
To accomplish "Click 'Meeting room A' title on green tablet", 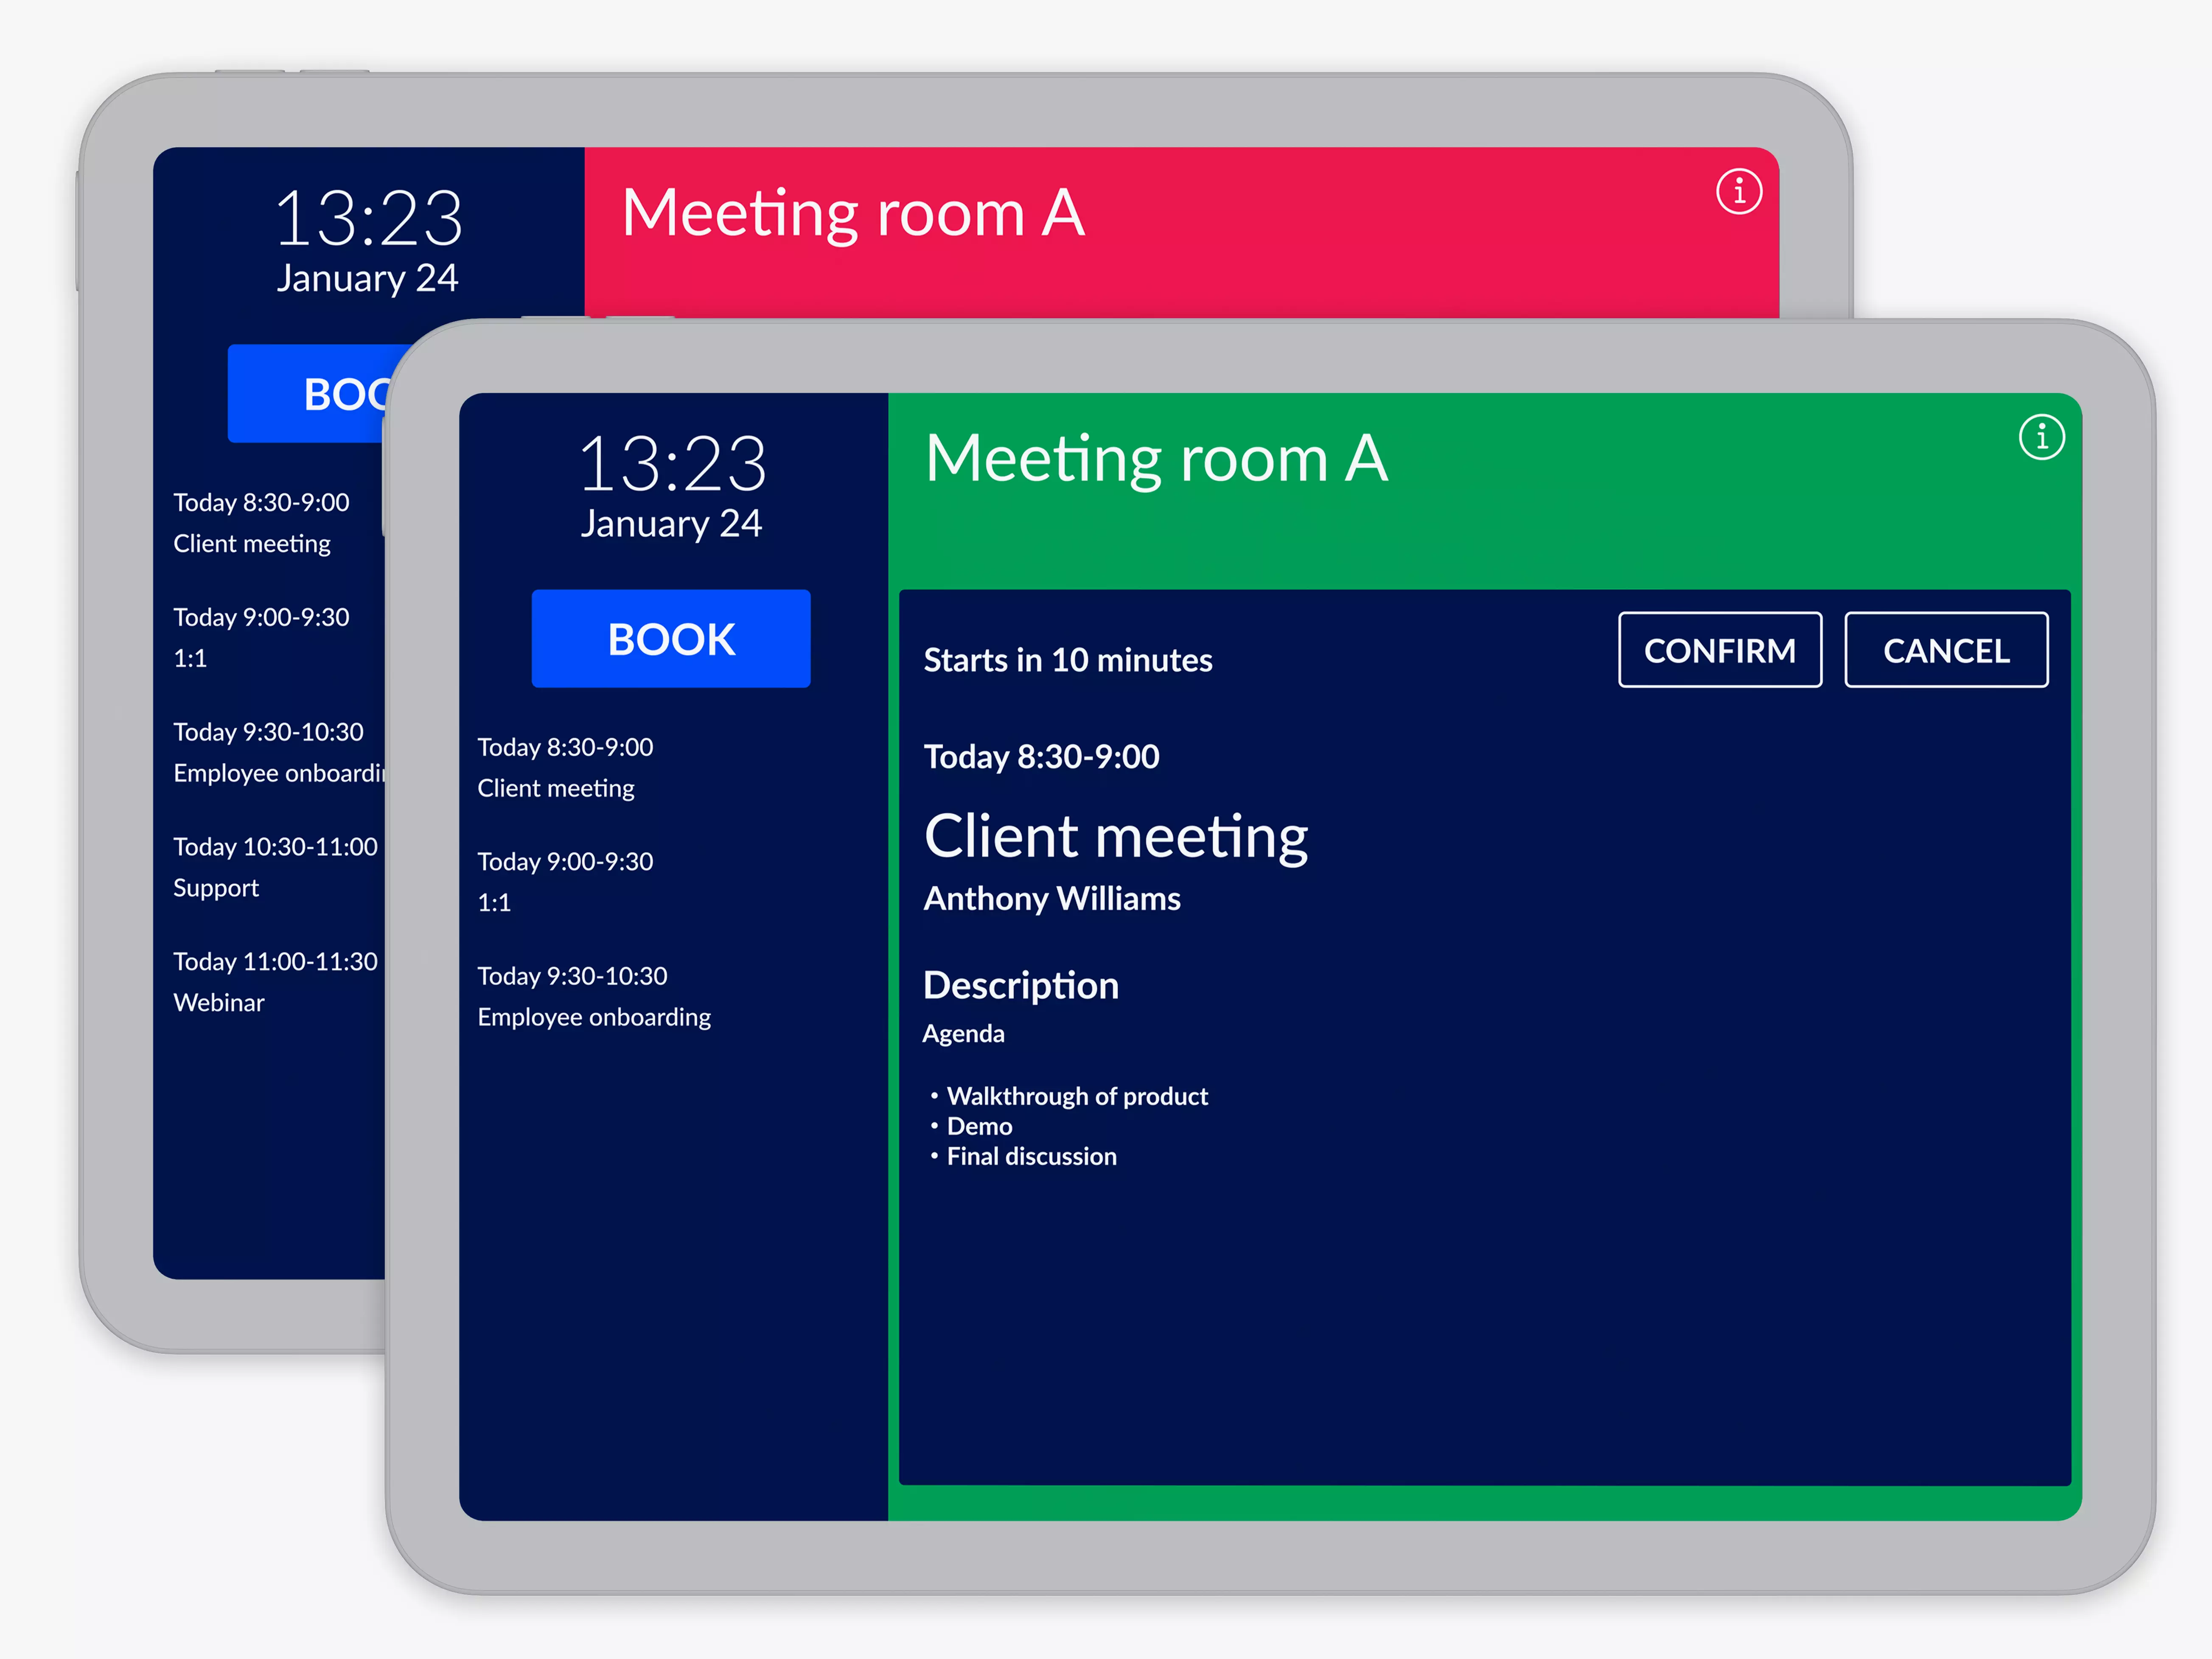I will coord(1157,459).
